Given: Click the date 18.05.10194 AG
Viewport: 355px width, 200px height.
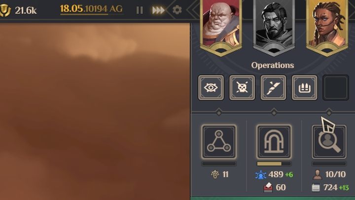Looking at the screenshot, I should (91, 9).
